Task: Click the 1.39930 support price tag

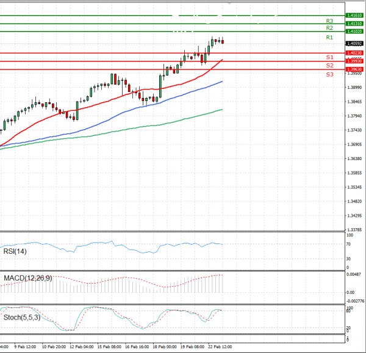Action: (354, 61)
